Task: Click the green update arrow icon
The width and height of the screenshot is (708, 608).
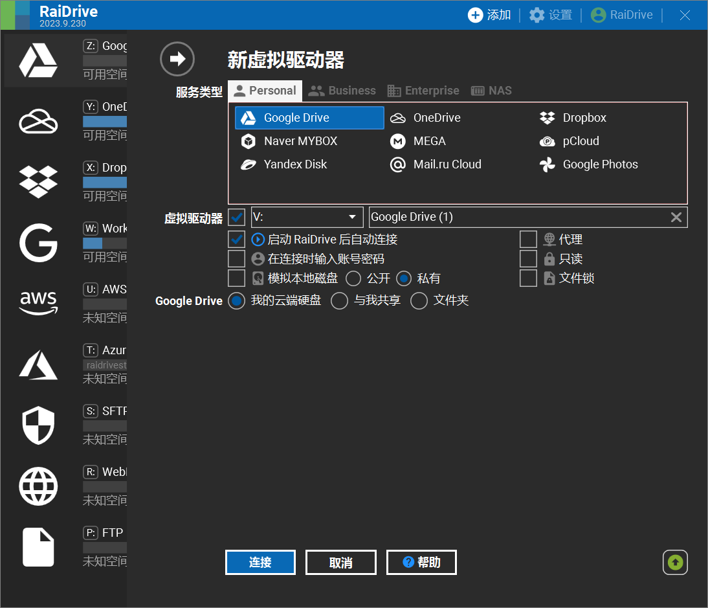Action: coord(675,562)
